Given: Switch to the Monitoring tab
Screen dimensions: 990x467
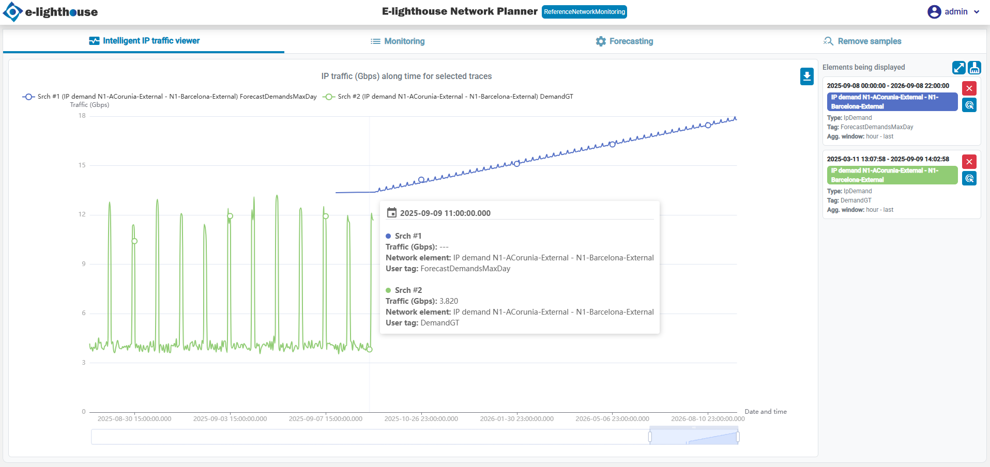Looking at the screenshot, I should (398, 41).
